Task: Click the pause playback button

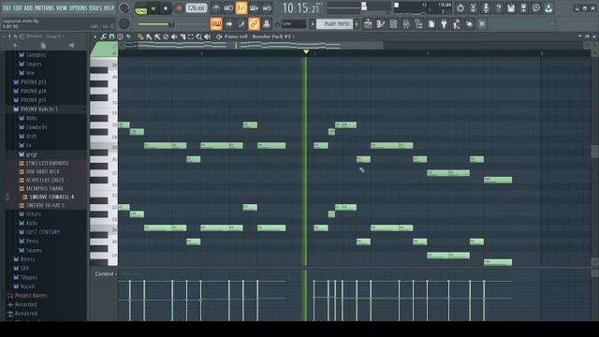Action: coord(153,8)
